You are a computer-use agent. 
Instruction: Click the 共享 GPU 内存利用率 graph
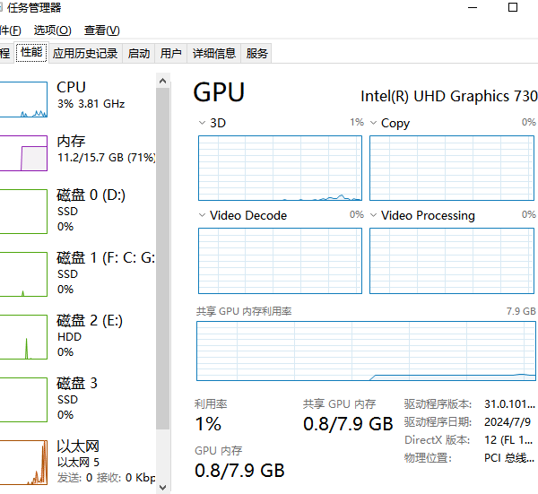(x=366, y=351)
